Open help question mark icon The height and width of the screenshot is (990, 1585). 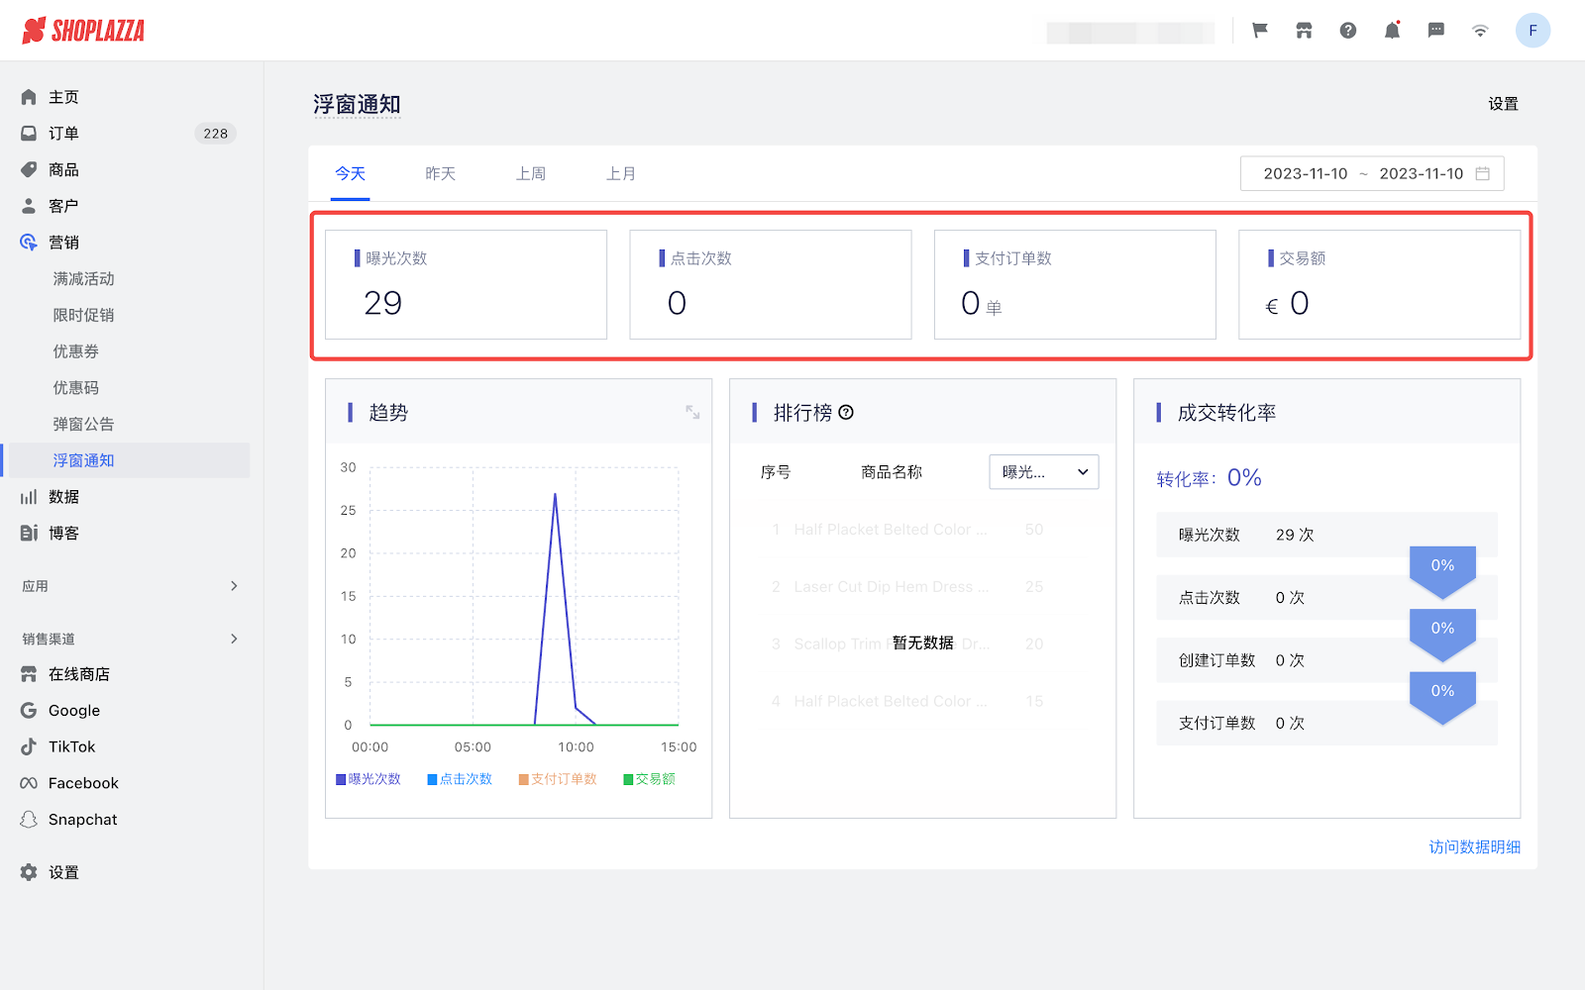tap(1348, 31)
